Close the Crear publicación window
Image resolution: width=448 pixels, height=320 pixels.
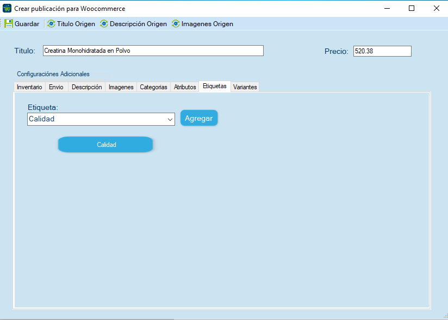pyautogui.click(x=436, y=8)
